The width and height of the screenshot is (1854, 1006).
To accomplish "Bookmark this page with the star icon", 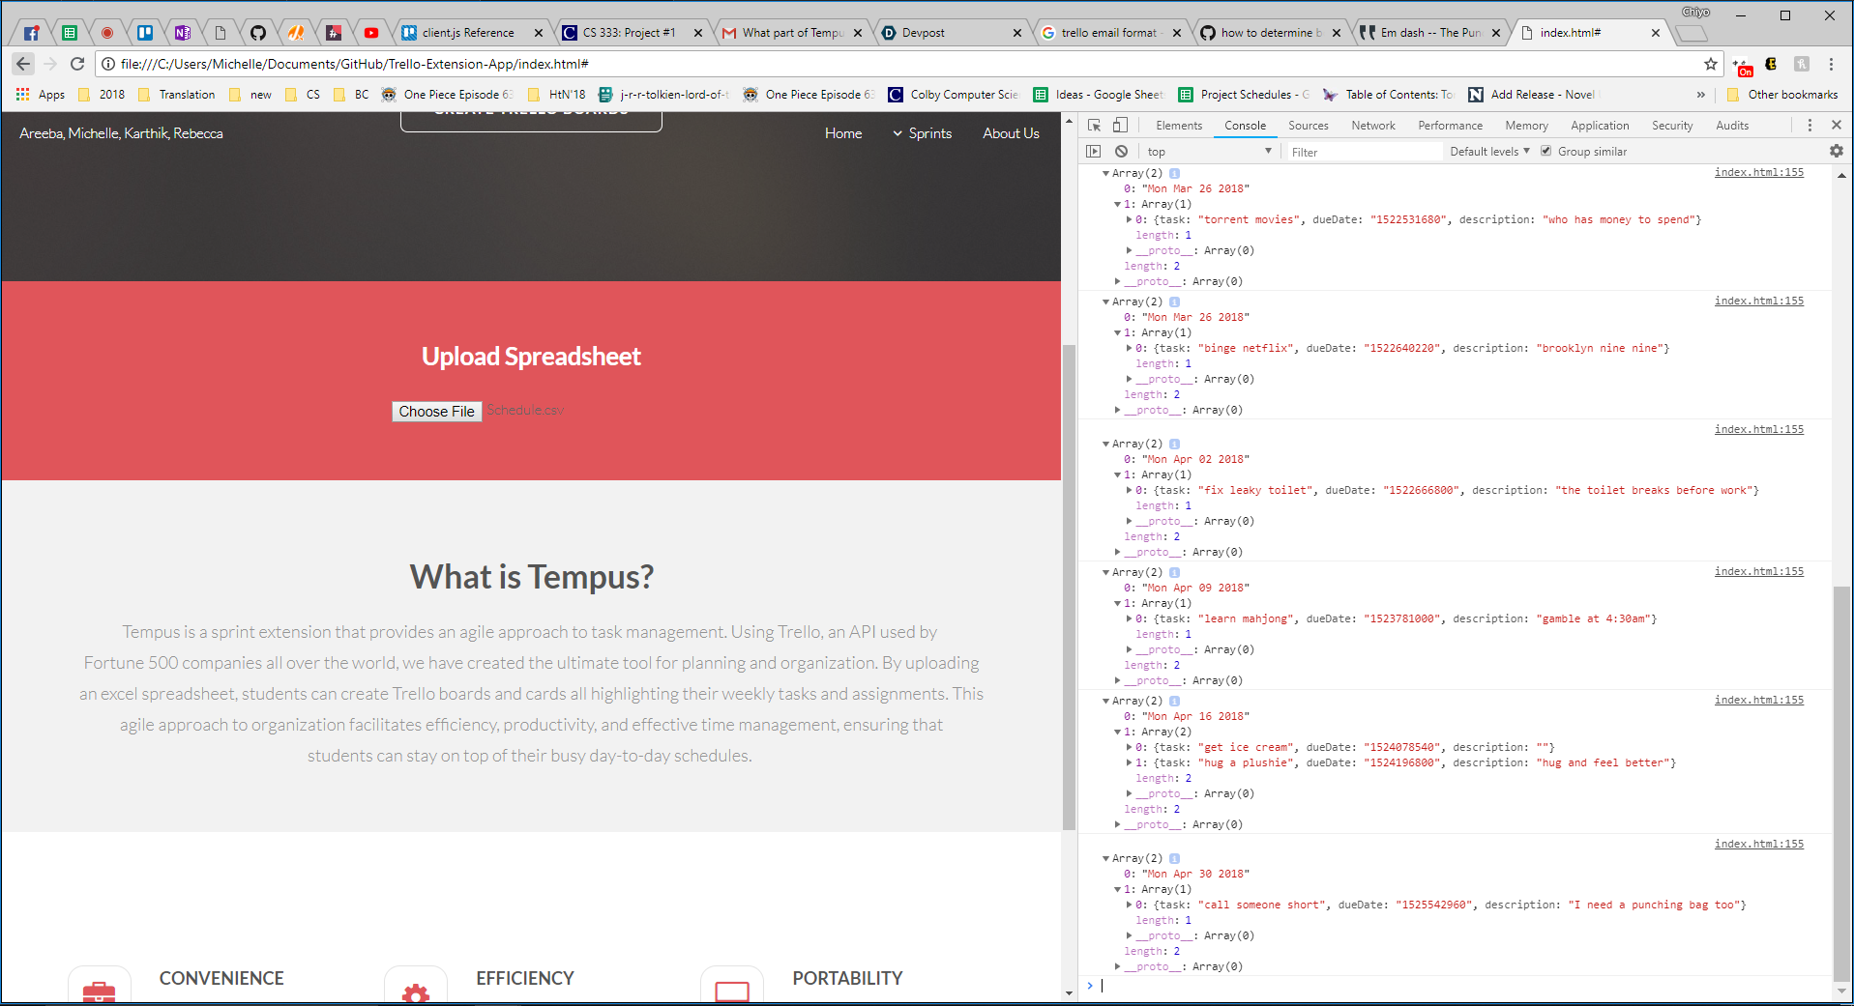I will 1710,64.
